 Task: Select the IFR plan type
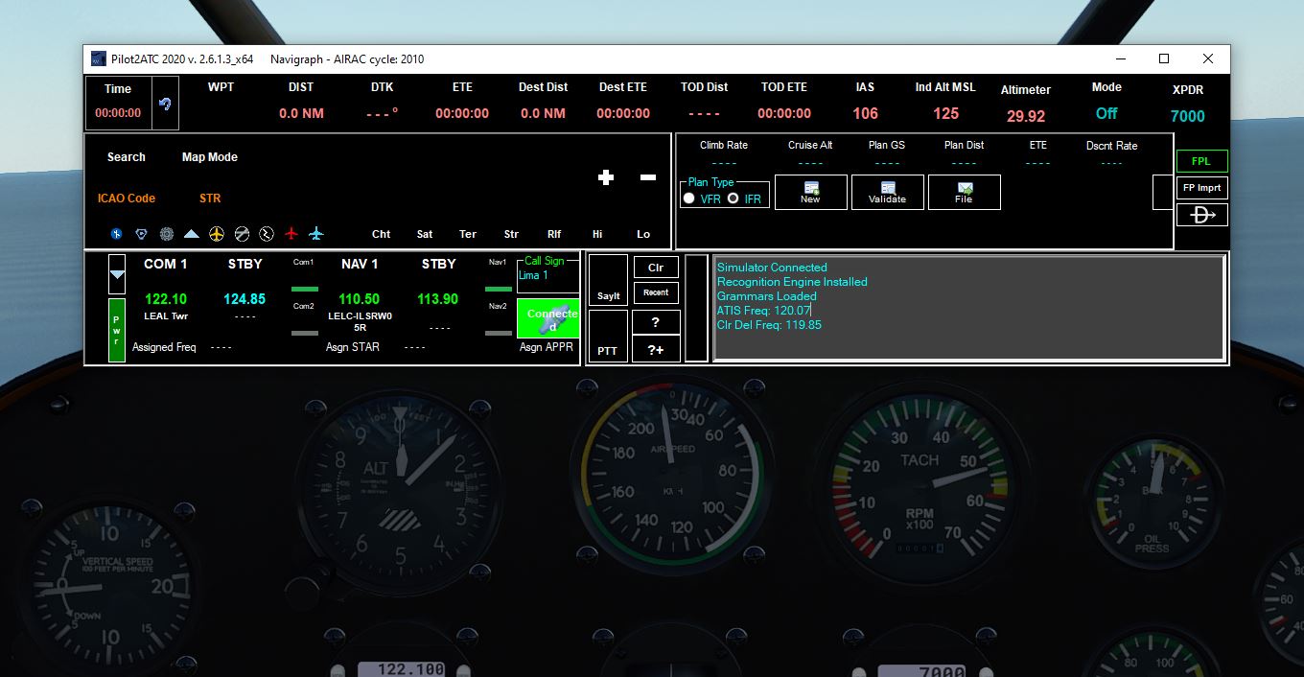733,198
